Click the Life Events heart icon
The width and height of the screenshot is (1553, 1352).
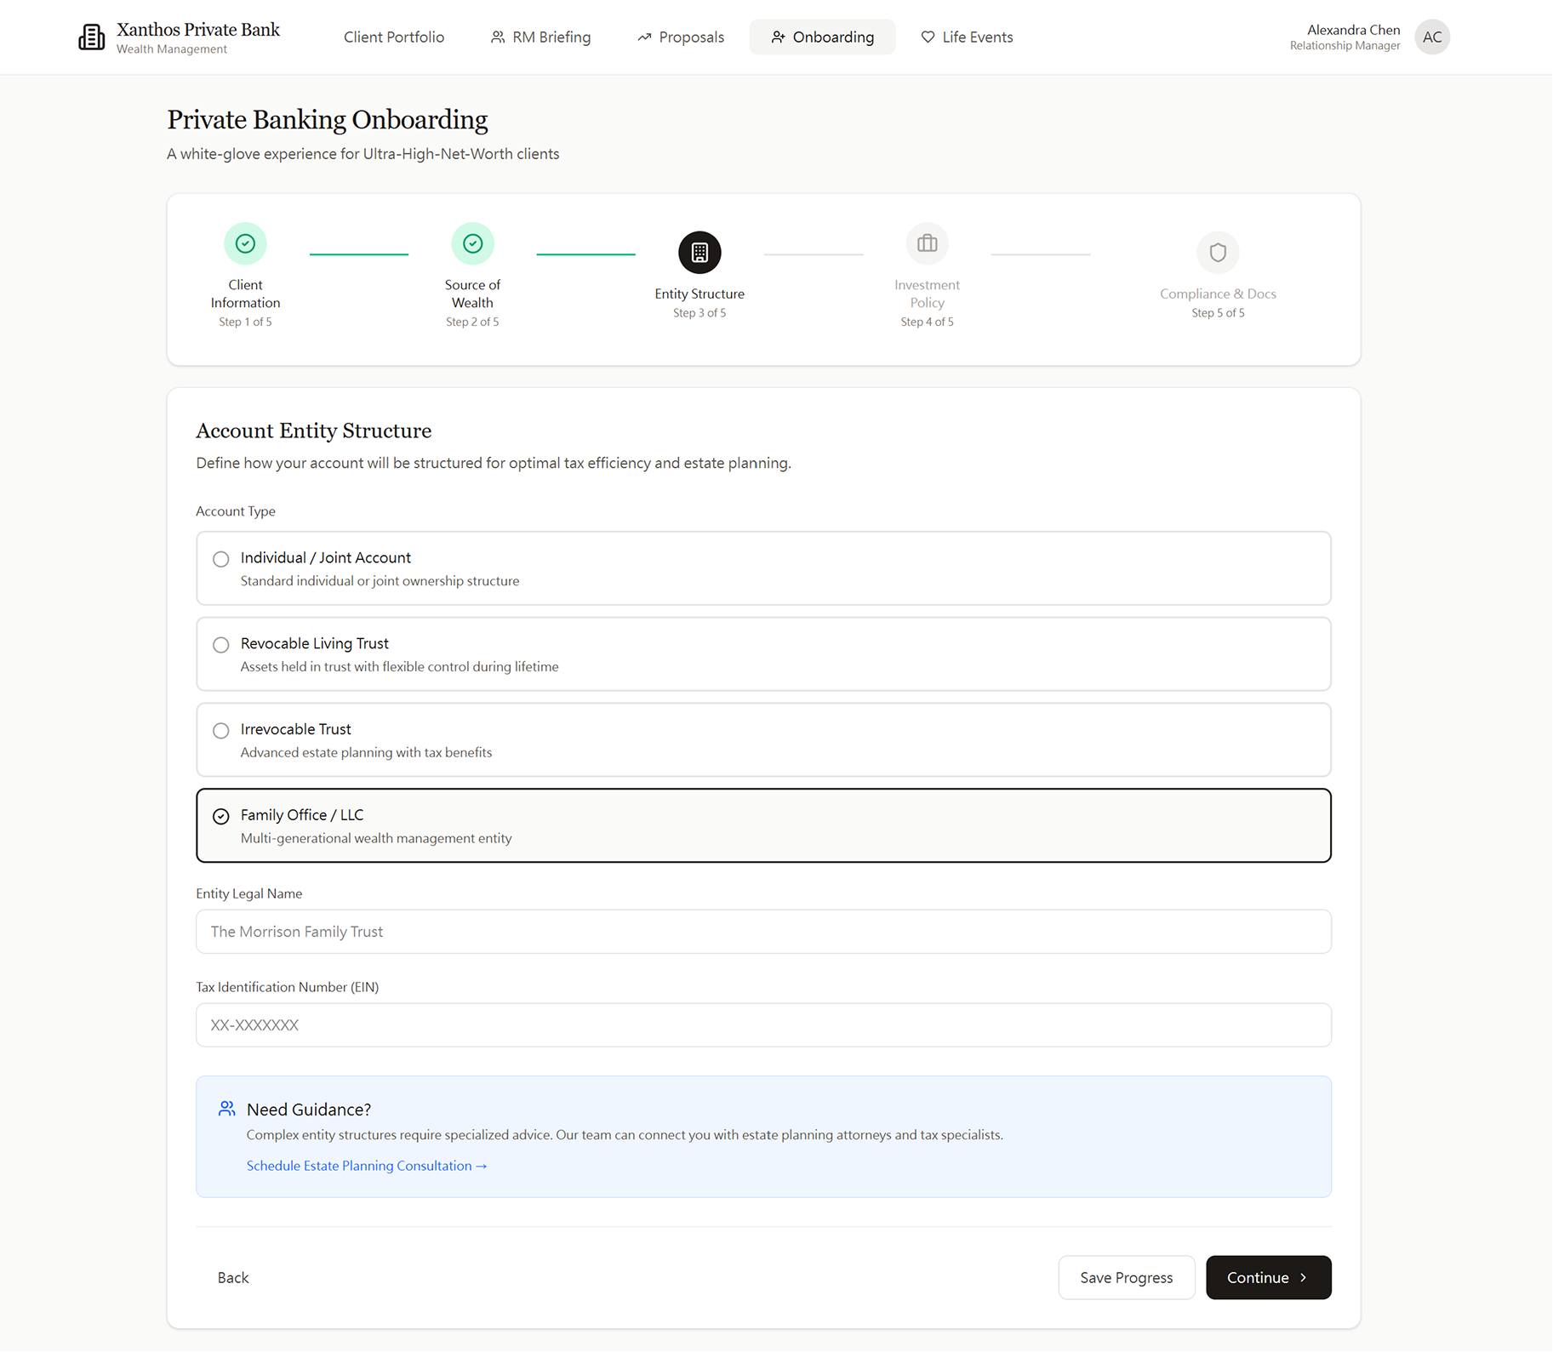927,37
